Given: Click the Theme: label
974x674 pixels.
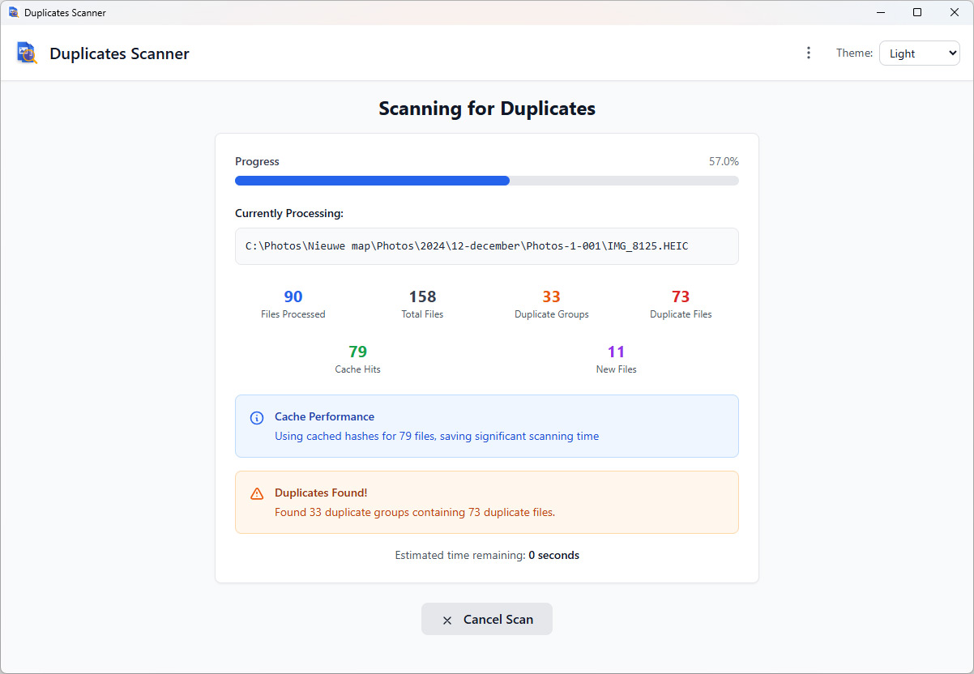Looking at the screenshot, I should 854,53.
